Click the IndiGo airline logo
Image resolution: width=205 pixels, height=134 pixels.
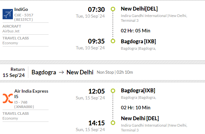pyautogui.click(x=8, y=14)
